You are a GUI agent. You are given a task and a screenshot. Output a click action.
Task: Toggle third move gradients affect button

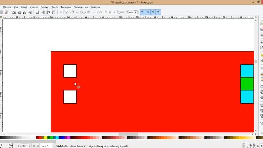click(153, 12)
